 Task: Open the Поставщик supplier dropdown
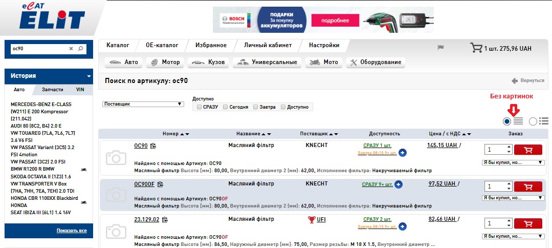point(143,104)
